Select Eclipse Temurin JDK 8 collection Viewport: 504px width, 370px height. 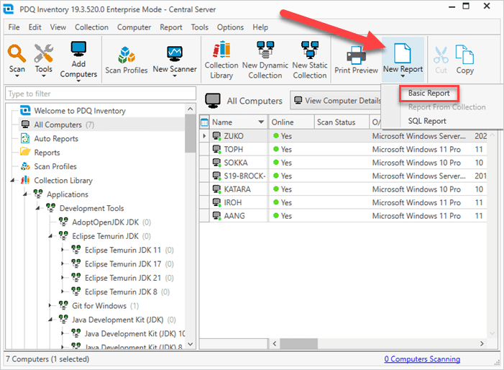(121, 292)
